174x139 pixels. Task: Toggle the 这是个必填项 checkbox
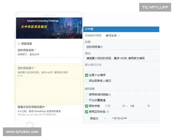pos(86,75)
